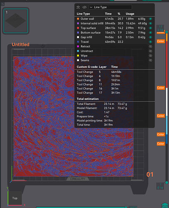Screen dimensions: 169x208
Task: Click the layer slider top handle
Action: 167,32
